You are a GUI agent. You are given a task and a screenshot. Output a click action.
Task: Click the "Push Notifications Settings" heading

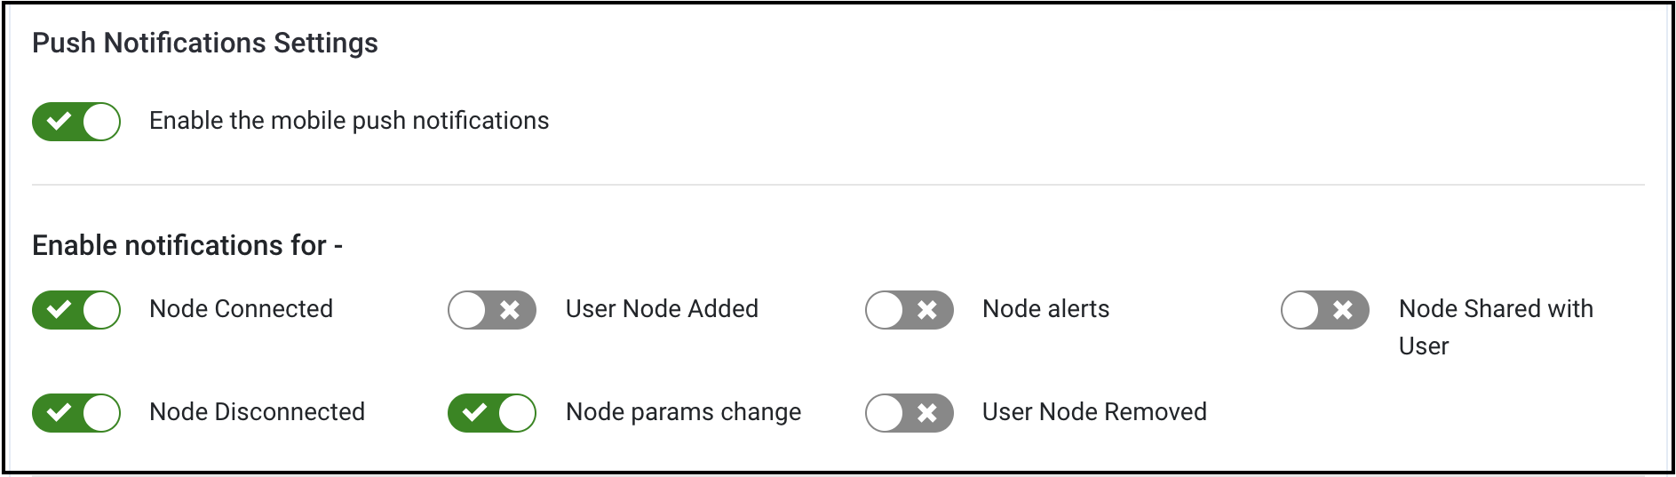tap(205, 43)
